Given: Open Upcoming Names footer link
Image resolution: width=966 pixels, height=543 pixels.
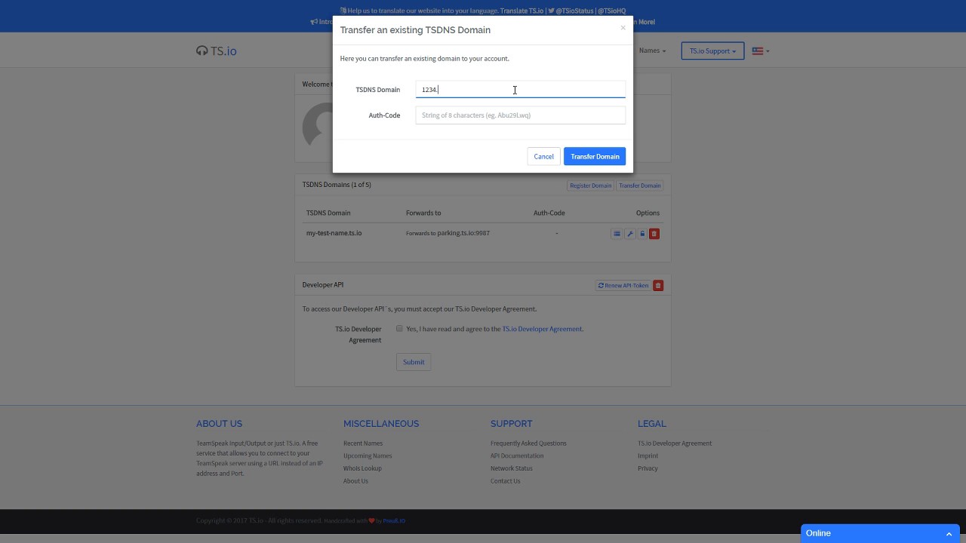Looking at the screenshot, I should (x=368, y=456).
